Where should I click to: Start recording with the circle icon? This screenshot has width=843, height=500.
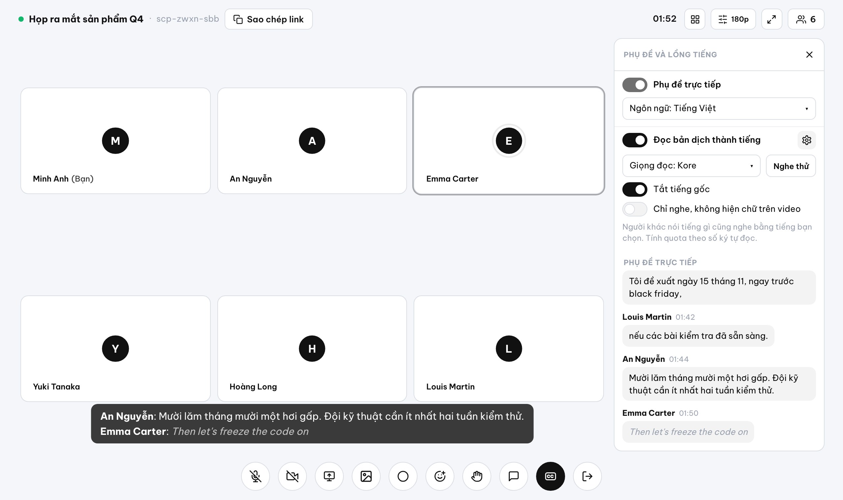pos(403,476)
